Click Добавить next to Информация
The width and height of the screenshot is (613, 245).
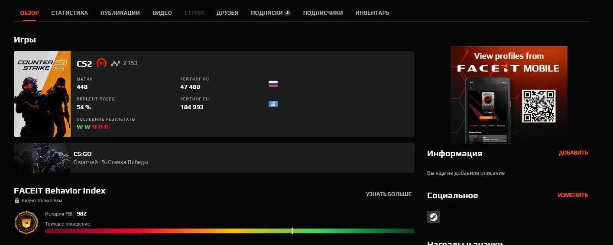tap(573, 153)
